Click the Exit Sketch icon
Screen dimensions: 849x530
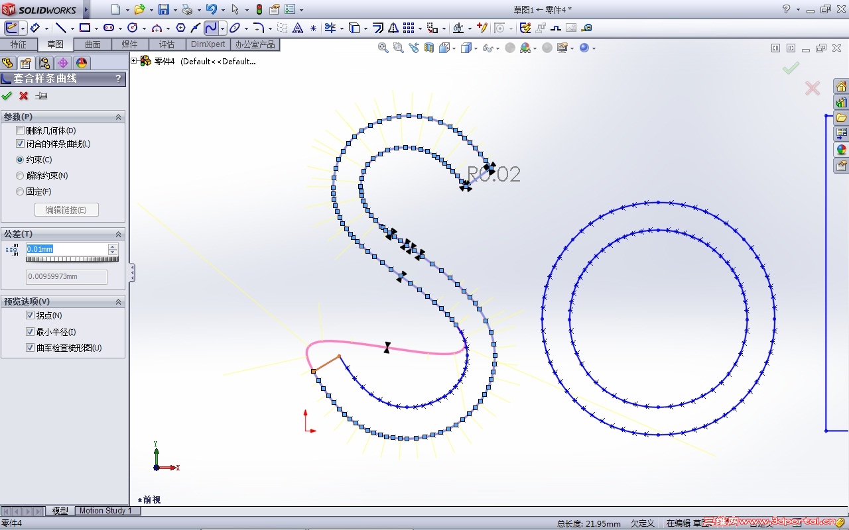[x=11, y=28]
